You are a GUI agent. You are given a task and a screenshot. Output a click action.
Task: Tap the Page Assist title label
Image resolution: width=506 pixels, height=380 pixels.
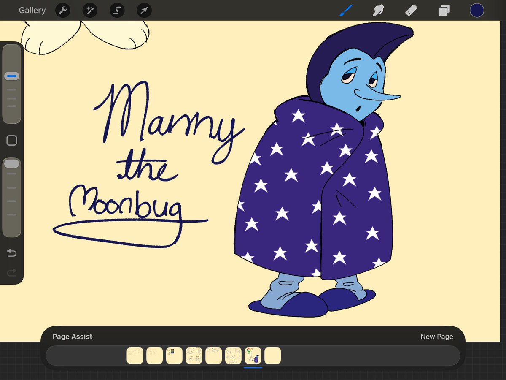(73, 337)
